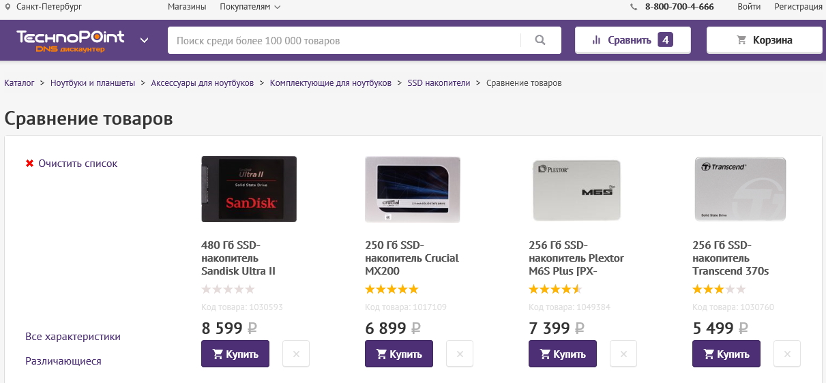Remove Plextor M6S Plus from comparison

(623, 354)
